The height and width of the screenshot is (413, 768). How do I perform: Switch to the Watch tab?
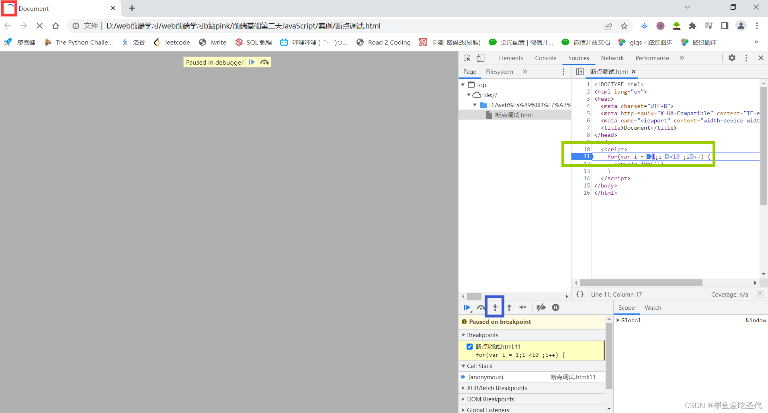(x=653, y=307)
